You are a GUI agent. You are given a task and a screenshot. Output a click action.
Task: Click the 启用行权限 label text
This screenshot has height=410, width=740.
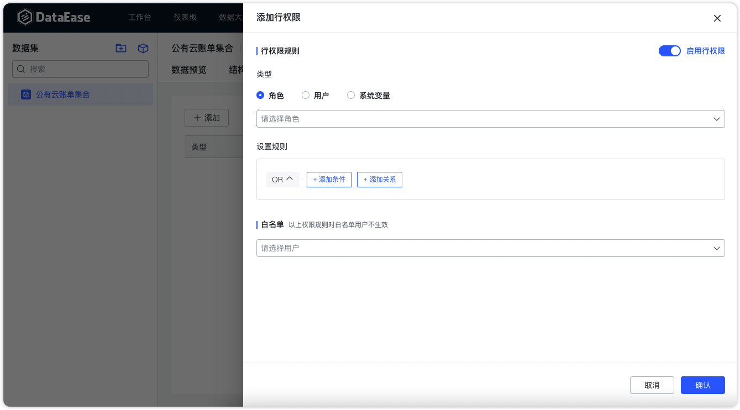tap(705, 51)
